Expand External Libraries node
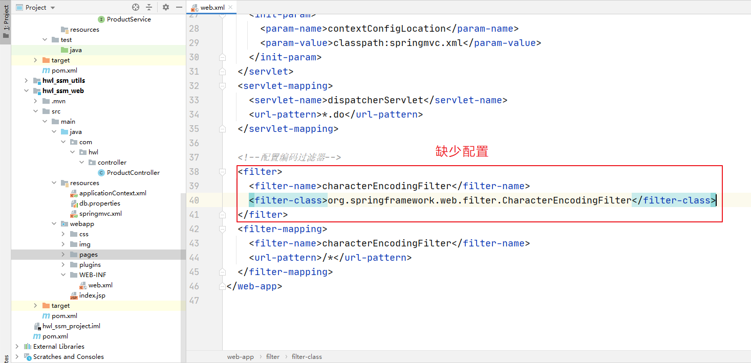The image size is (751, 363). pyautogui.click(x=17, y=346)
